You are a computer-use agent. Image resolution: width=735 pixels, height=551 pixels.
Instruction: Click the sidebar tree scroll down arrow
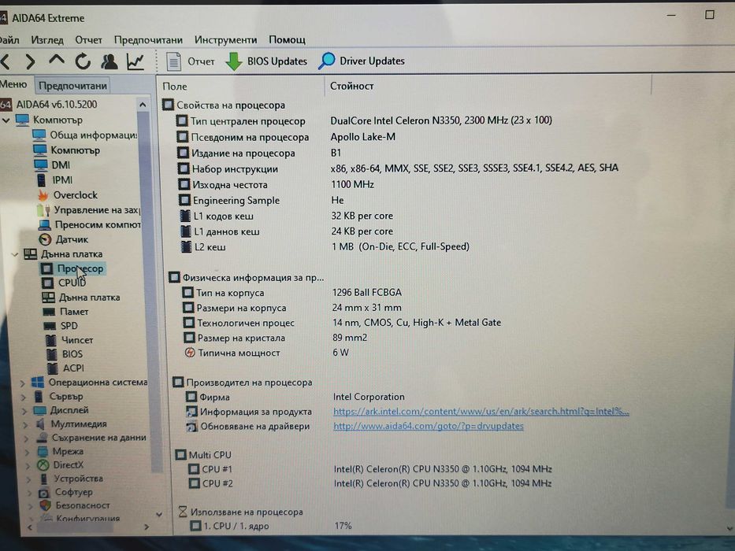[x=159, y=515]
